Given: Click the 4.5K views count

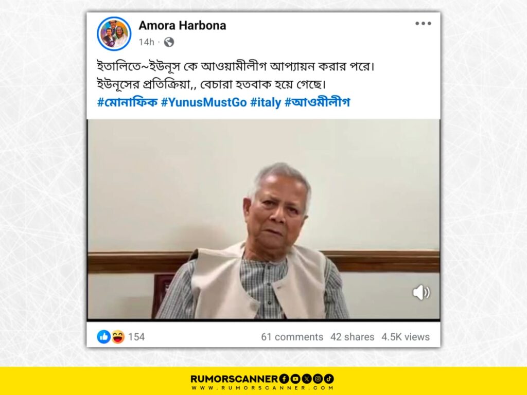Looking at the screenshot, I should [x=406, y=337].
